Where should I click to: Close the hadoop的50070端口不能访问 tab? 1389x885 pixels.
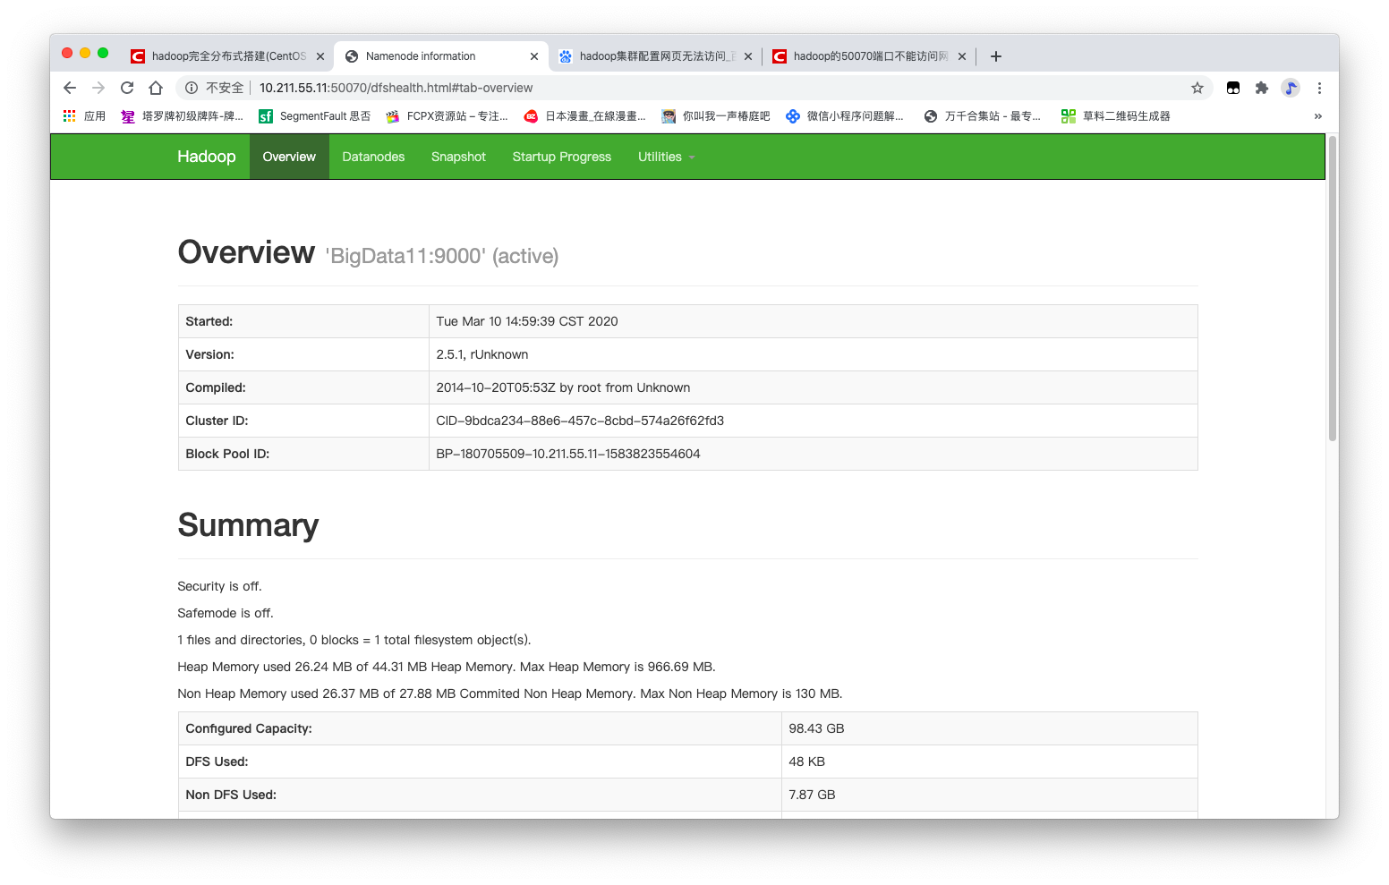coord(962,56)
